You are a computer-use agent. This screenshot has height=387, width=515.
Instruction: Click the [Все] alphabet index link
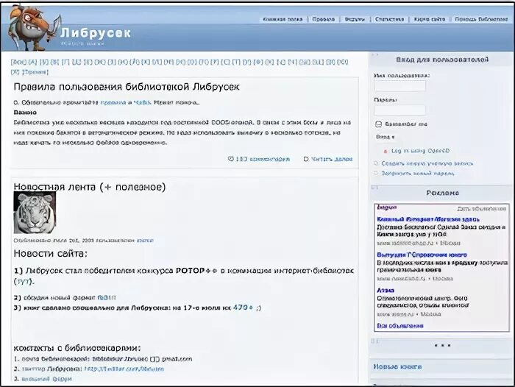[x=18, y=62]
